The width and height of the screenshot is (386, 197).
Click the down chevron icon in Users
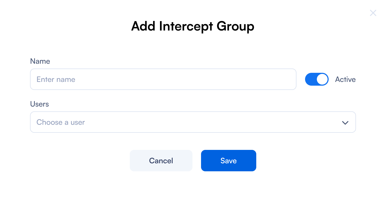point(345,123)
